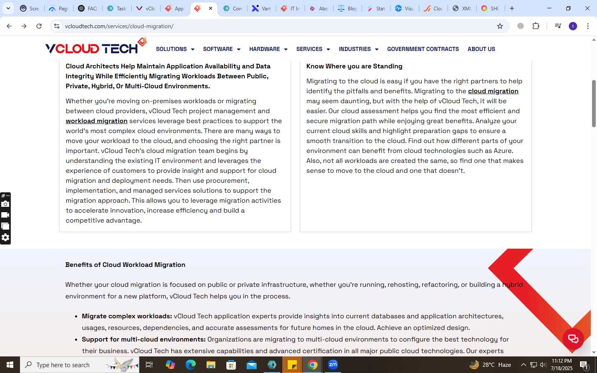Switch to the 'SHI' browser tab

click(x=490, y=8)
